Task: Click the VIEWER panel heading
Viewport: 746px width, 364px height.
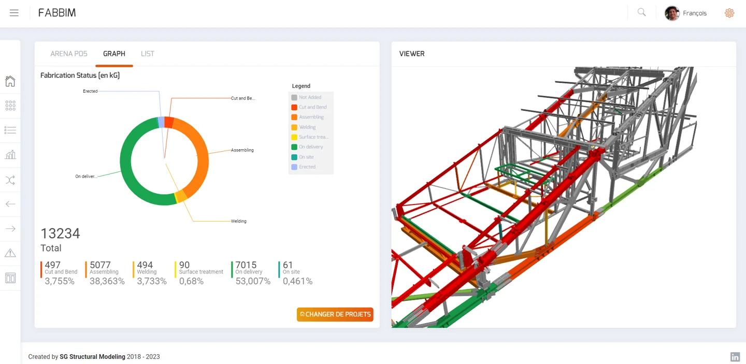Action: tap(412, 54)
